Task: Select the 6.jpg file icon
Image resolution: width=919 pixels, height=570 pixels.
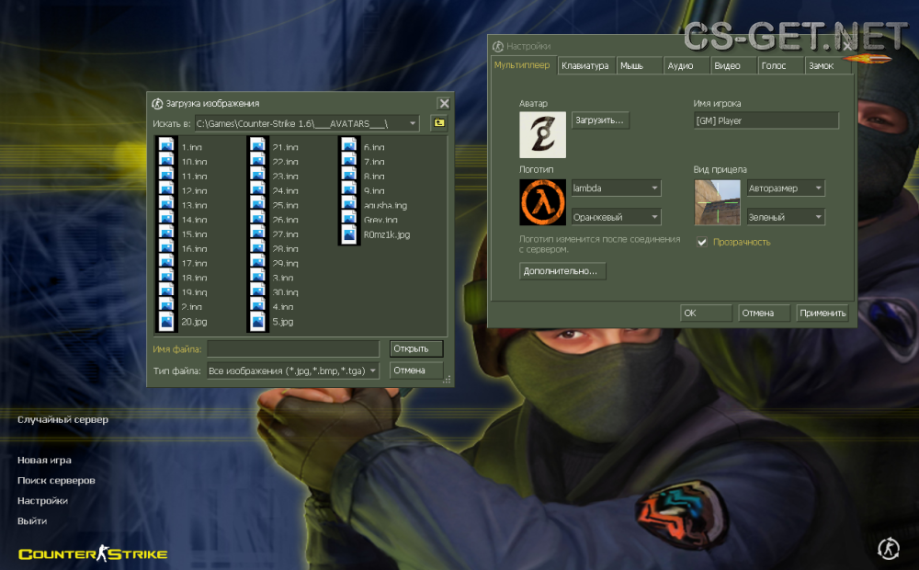Action: [349, 144]
